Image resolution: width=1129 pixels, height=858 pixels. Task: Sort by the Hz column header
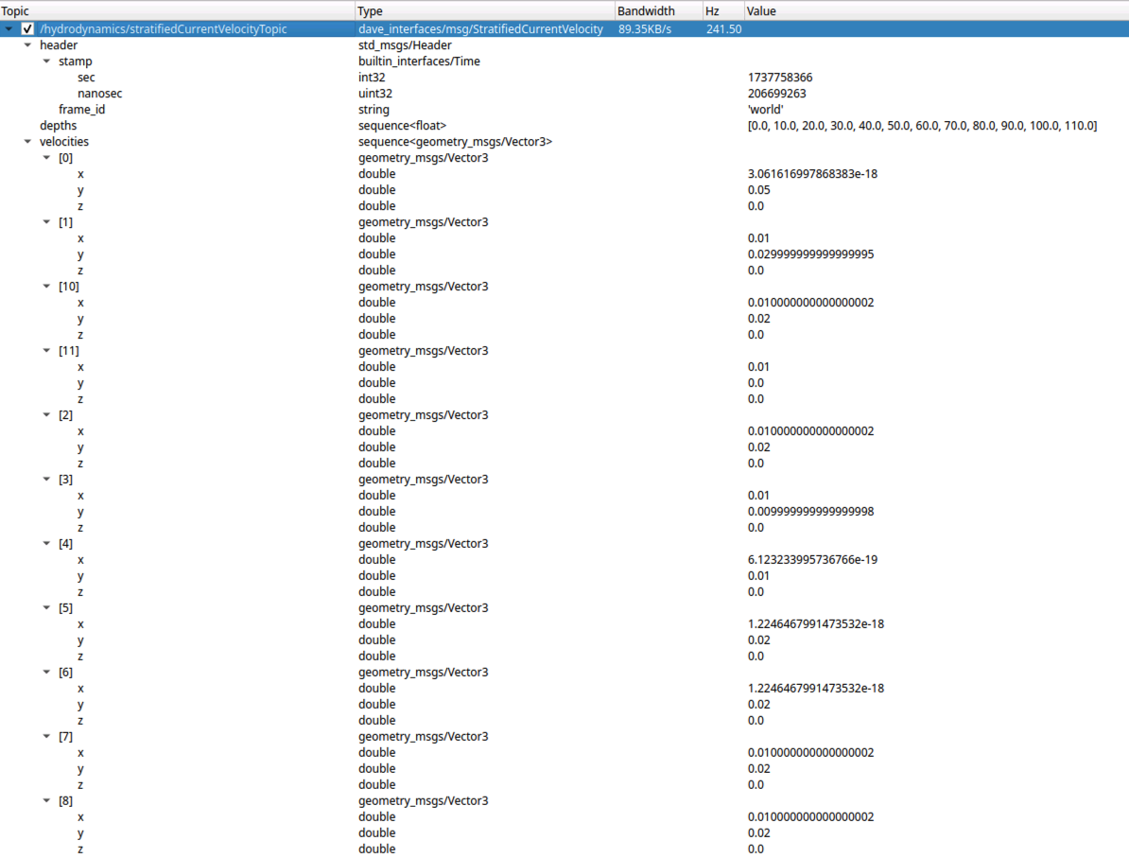coord(723,10)
